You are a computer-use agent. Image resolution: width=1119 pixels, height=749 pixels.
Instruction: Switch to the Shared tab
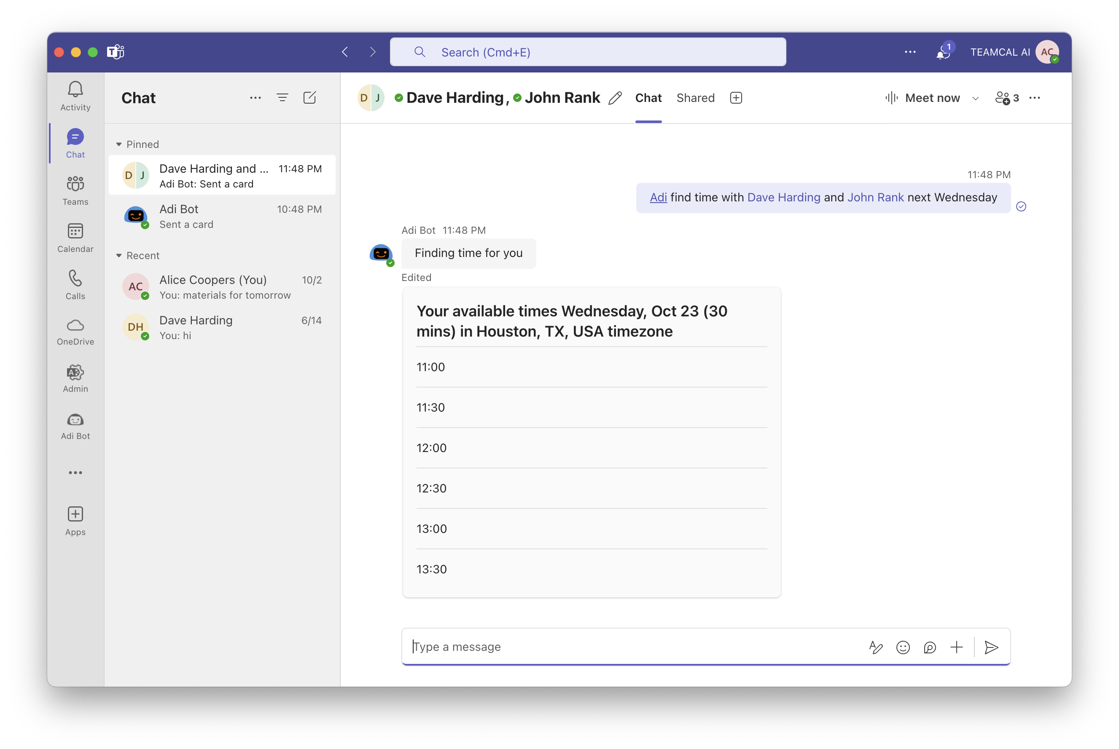[695, 98]
